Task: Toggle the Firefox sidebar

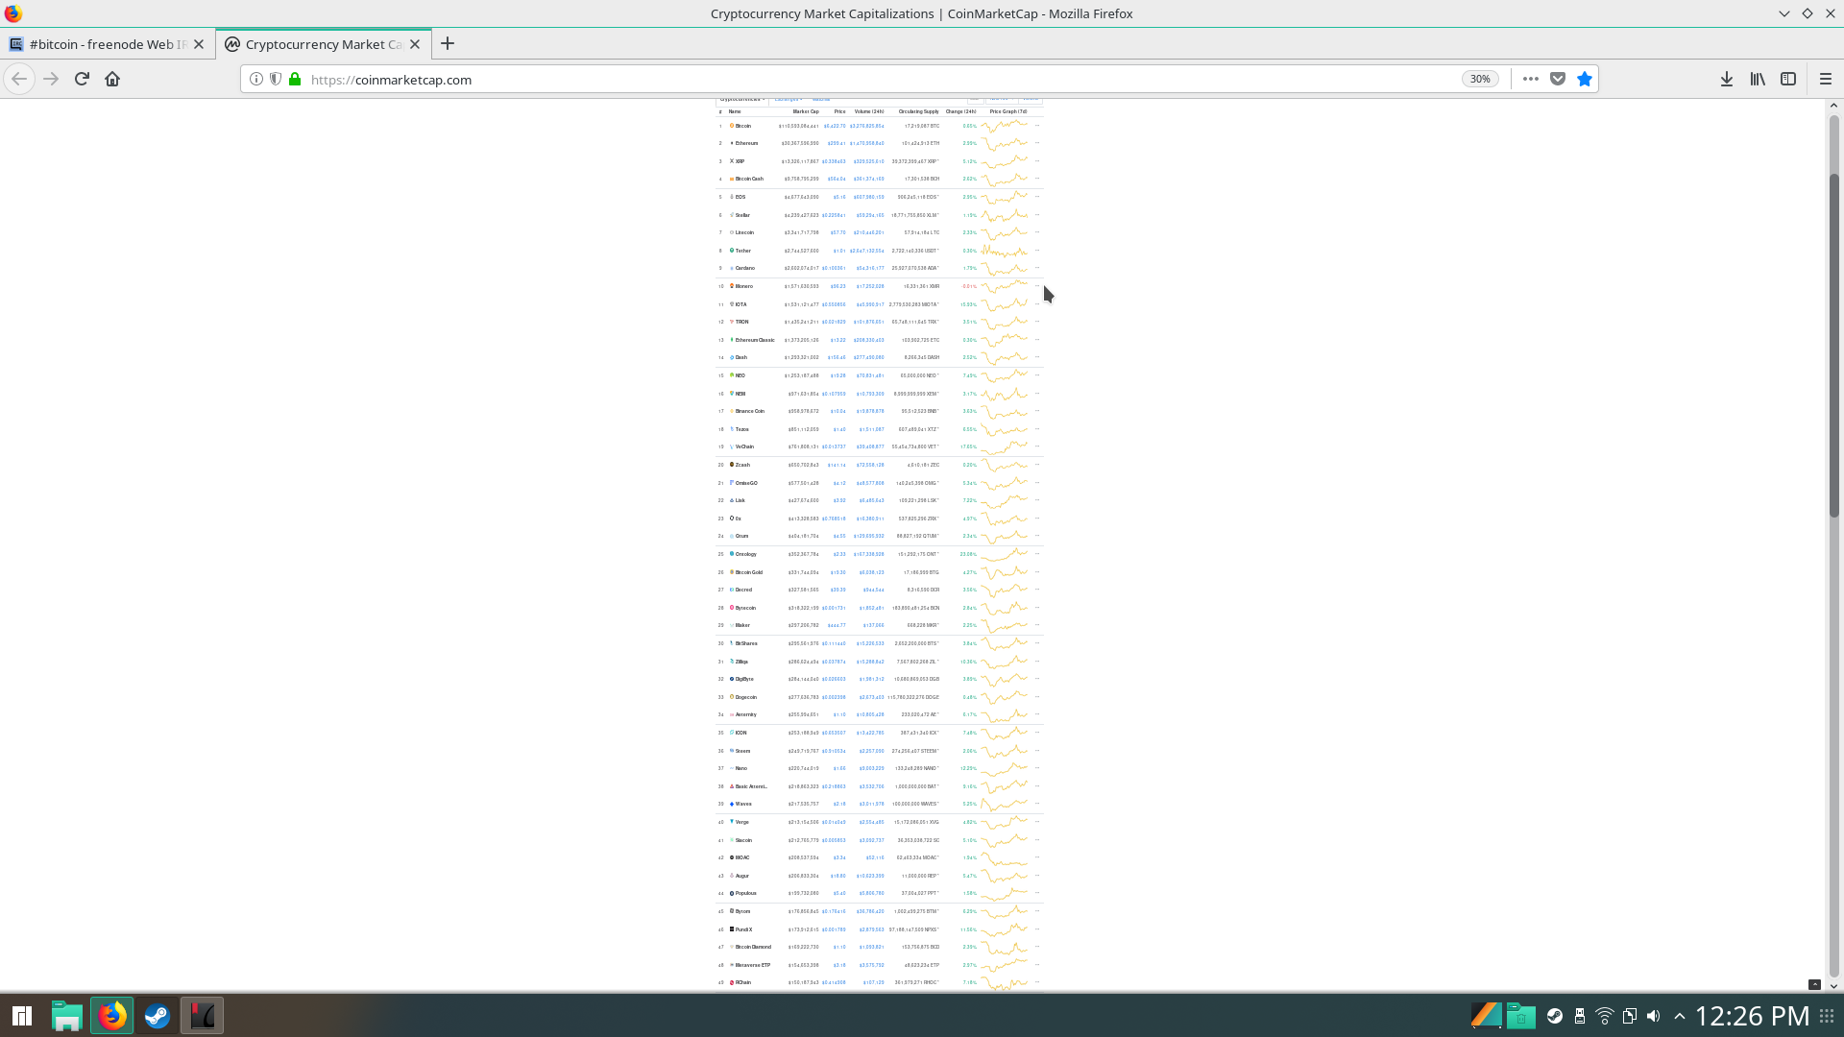Action: click(x=1788, y=79)
